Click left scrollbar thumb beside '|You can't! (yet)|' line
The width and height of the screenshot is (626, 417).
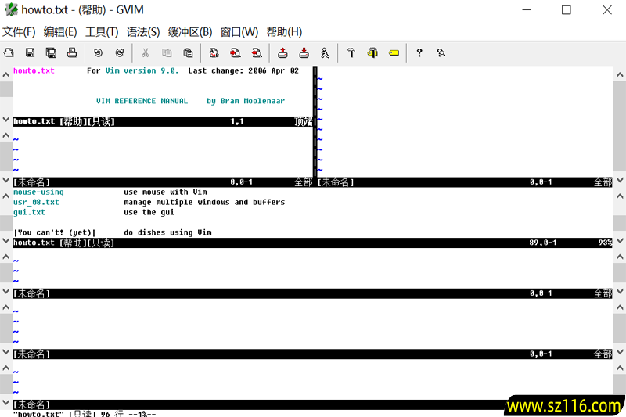click(6, 224)
